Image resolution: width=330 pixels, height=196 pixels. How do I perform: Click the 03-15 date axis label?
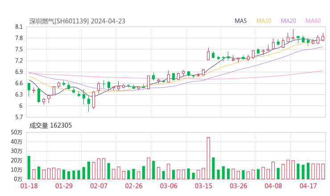coord(203,186)
